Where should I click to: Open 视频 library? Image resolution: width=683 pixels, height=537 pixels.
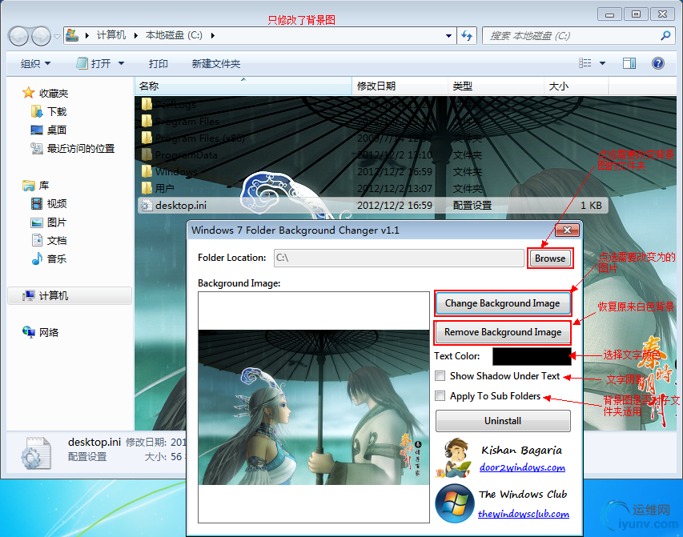point(49,204)
